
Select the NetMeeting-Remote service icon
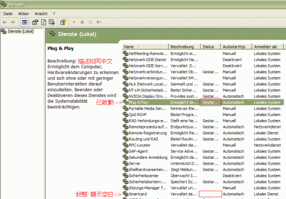[x=126, y=54]
